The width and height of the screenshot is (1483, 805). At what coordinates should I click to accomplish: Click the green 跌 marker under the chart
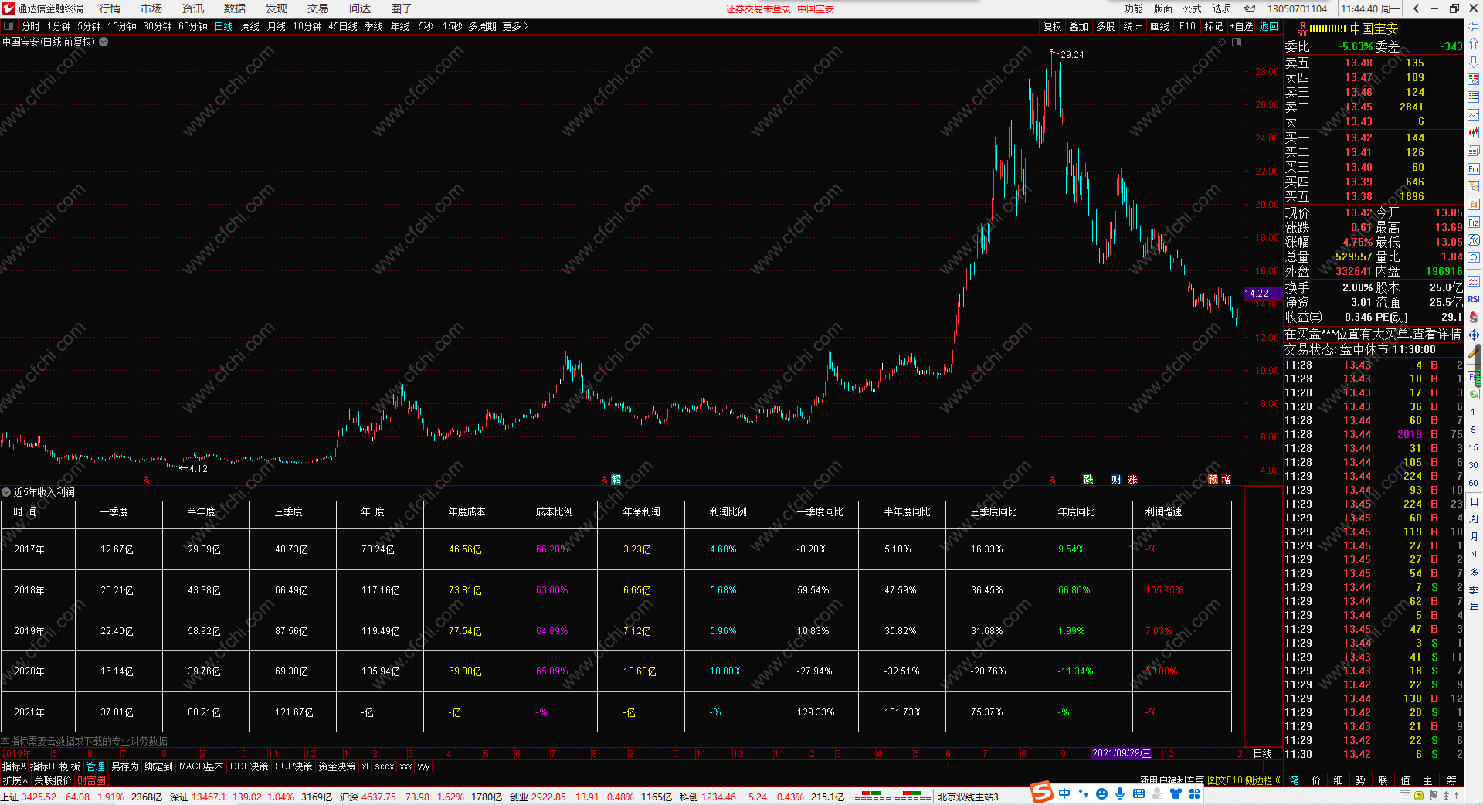pyautogui.click(x=1088, y=480)
